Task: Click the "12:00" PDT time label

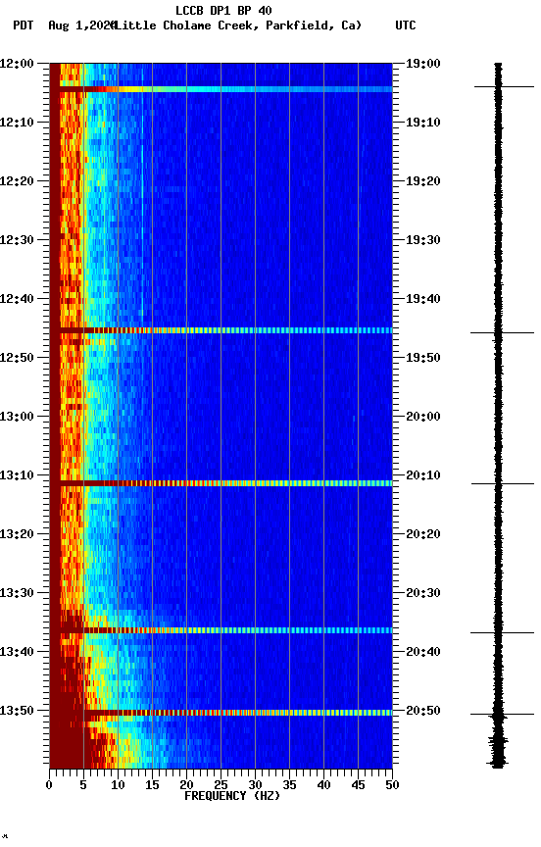Action: click(x=17, y=64)
